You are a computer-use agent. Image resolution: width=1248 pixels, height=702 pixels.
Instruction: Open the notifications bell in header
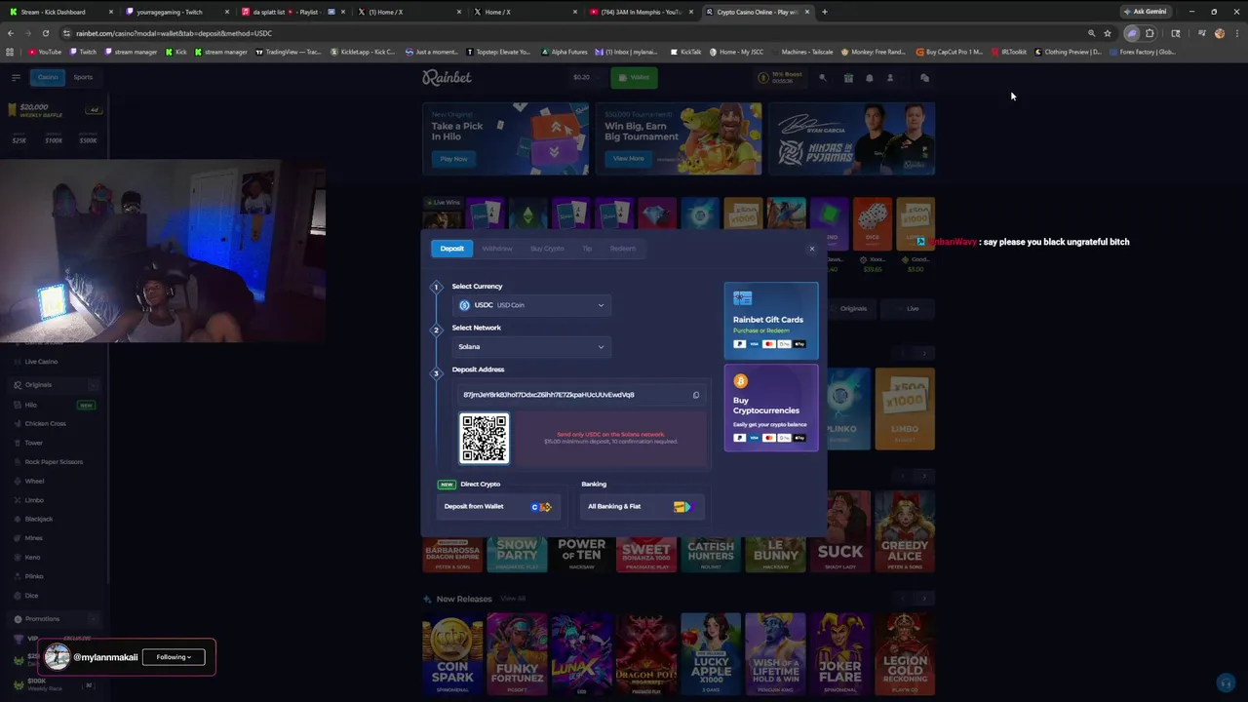870,78
